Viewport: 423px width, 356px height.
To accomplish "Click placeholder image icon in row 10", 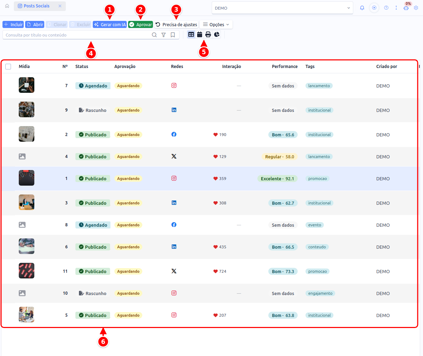I will pyautogui.click(x=22, y=293).
